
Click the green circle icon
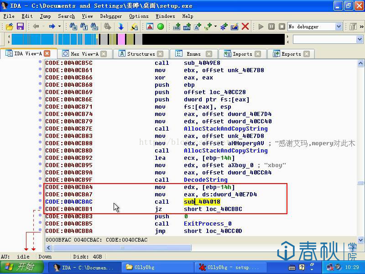tap(161, 26)
